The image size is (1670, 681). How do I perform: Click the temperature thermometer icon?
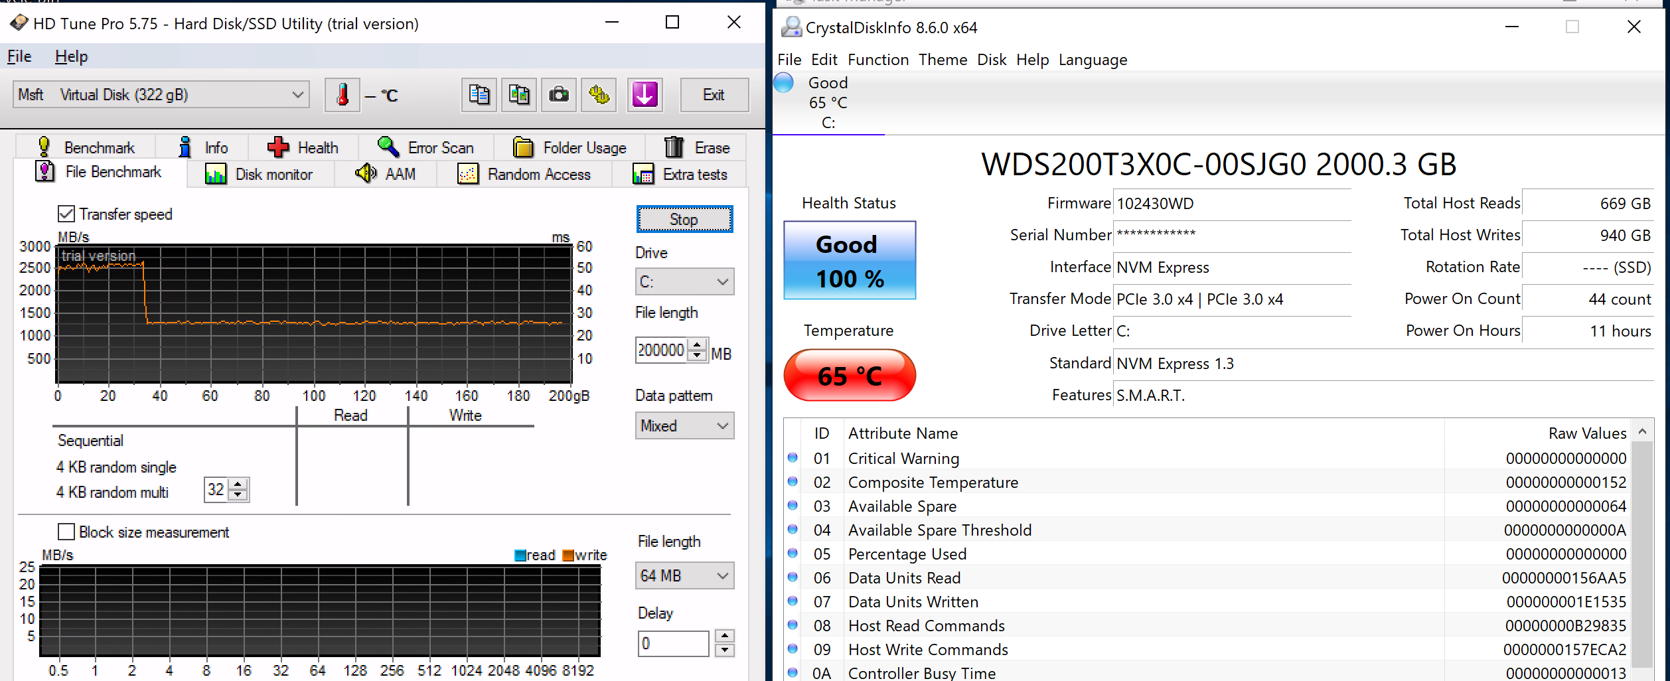[342, 95]
